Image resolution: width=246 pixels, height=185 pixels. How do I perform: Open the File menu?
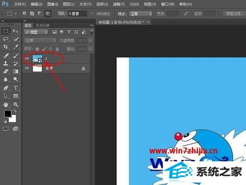[20, 4]
